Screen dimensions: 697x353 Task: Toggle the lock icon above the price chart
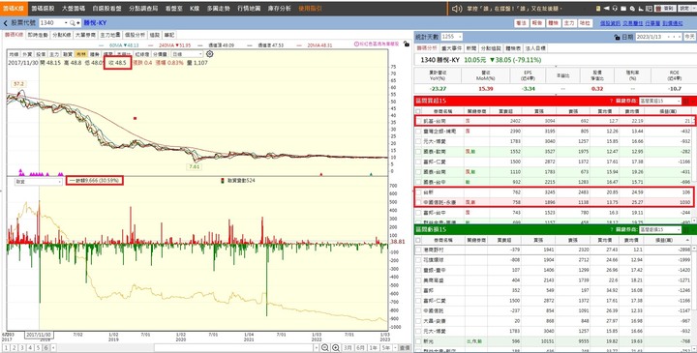[406, 44]
